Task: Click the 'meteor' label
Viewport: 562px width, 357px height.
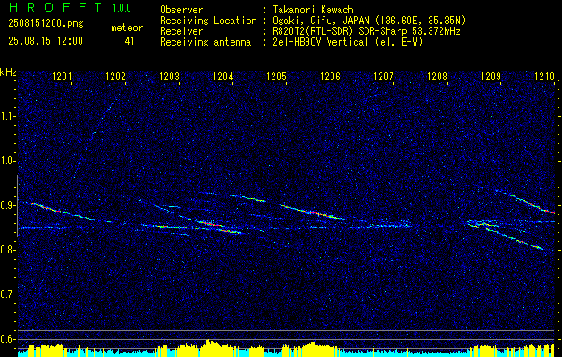Action: pyautogui.click(x=127, y=28)
